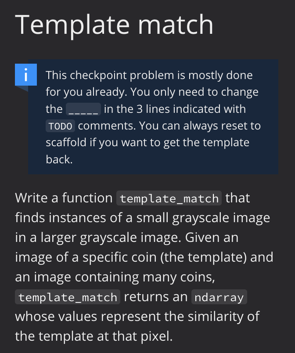Select the Template match page heading
The image size is (295, 353).
tap(114, 25)
